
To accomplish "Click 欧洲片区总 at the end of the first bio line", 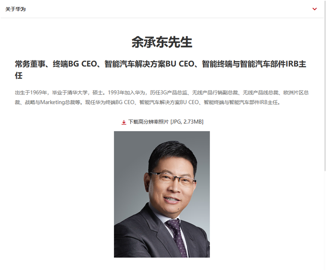I will [x=296, y=93].
